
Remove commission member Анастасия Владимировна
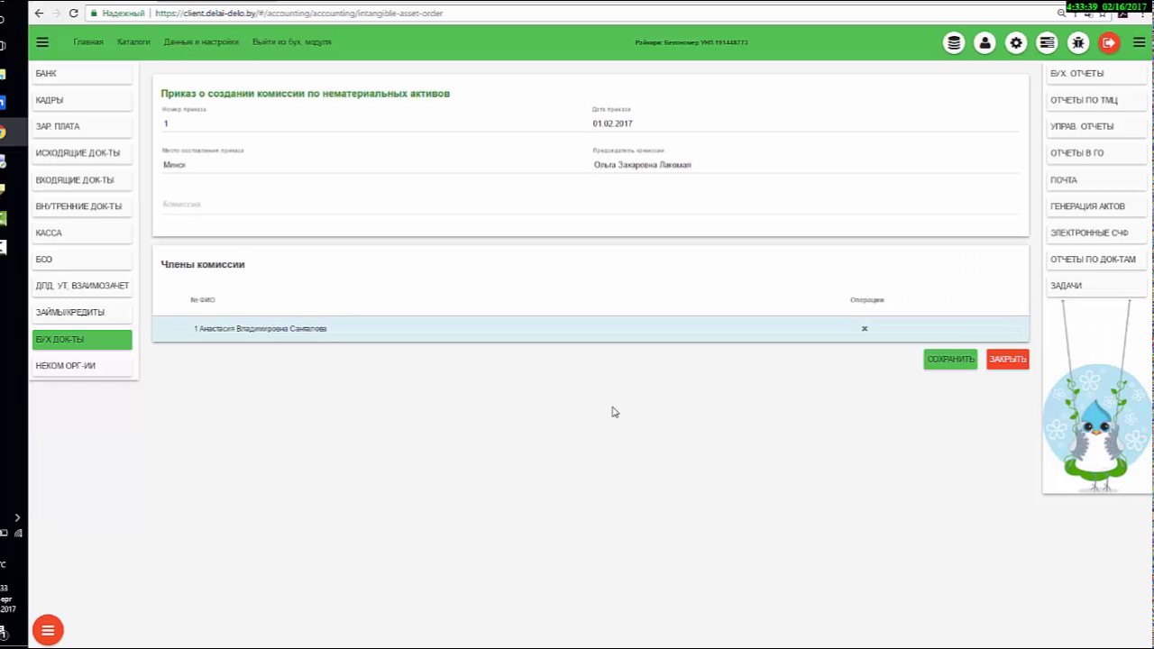point(864,328)
